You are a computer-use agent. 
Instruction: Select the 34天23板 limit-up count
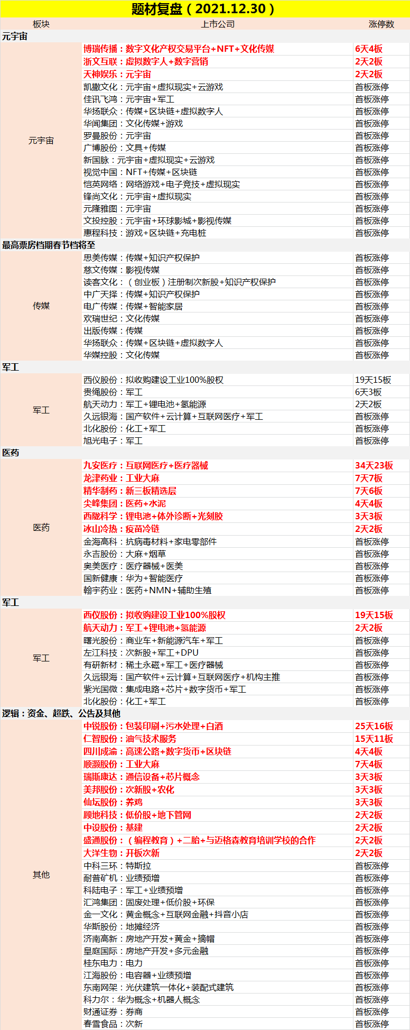point(374,465)
